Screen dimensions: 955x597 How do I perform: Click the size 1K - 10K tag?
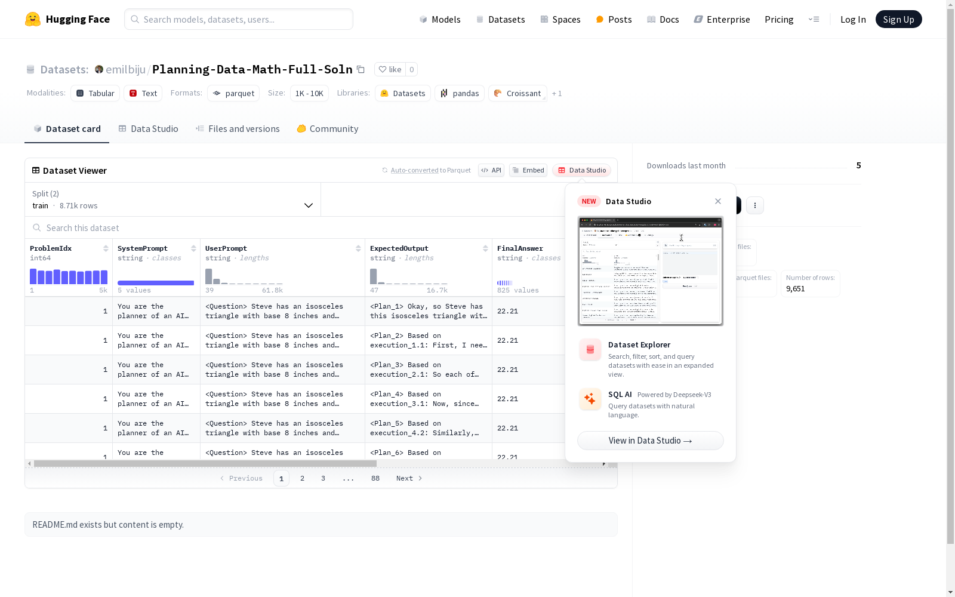pyautogui.click(x=309, y=93)
